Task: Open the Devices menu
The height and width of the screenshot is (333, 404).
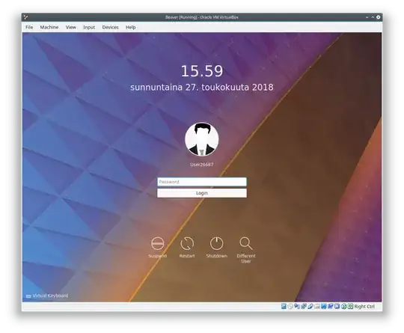Action: coord(110,27)
